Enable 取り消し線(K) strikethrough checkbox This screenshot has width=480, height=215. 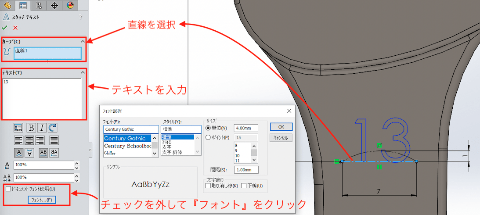pyautogui.click(x=208, y=185)
